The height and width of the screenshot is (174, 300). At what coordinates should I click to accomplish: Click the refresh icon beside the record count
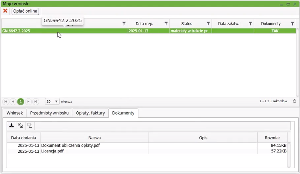[x=294, y=101]
